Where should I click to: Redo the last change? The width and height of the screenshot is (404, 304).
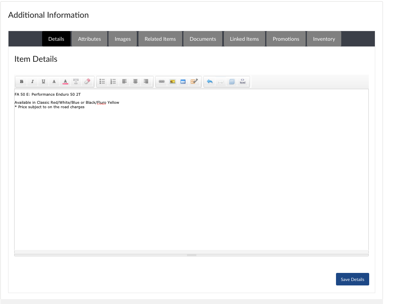[x=220, y=81]
